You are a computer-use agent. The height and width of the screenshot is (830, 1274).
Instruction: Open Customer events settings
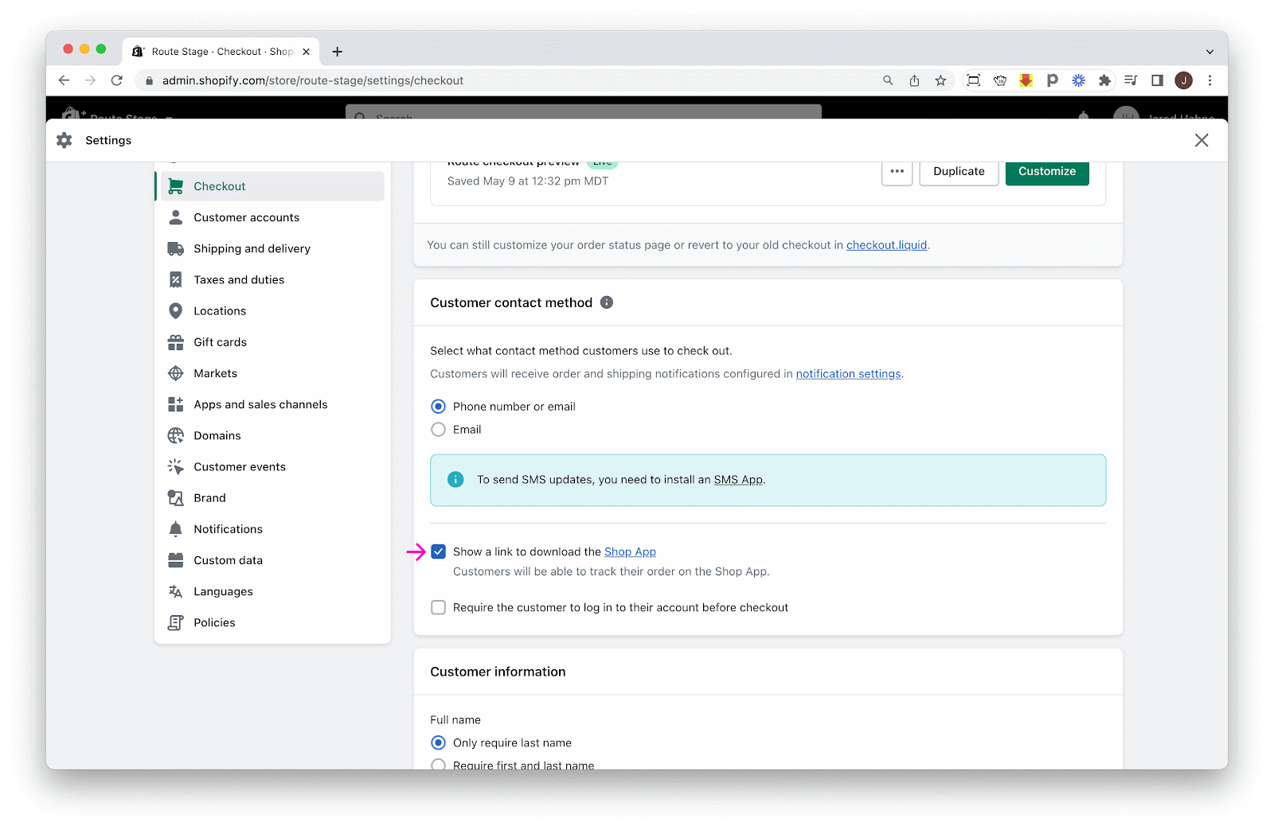point(272,466)
